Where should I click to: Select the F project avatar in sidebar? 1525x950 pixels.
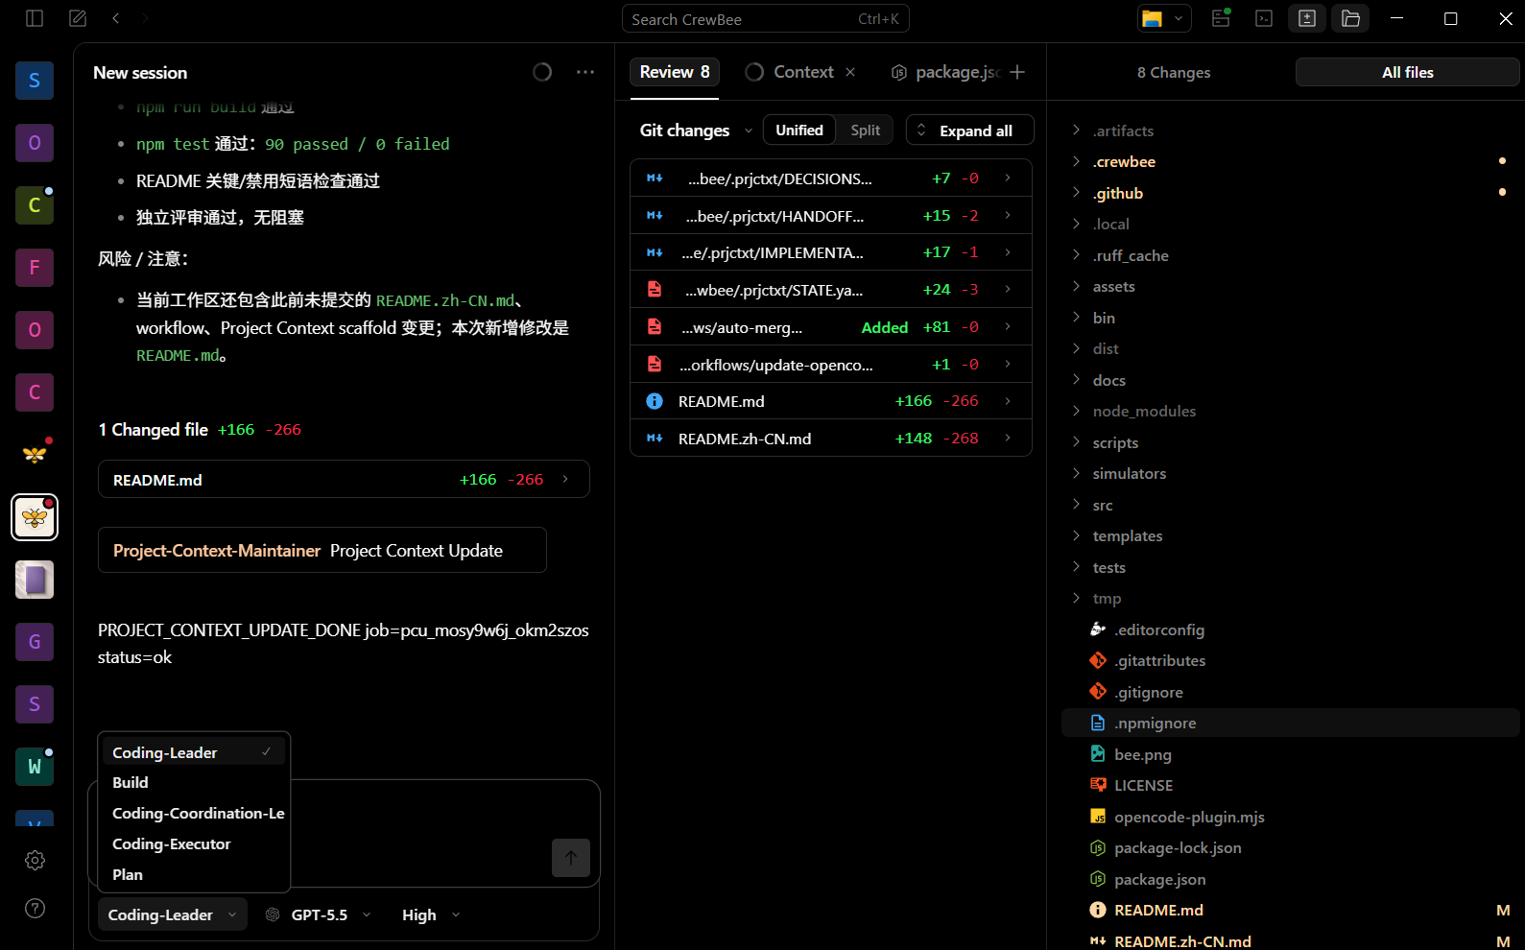click(35, 268)
